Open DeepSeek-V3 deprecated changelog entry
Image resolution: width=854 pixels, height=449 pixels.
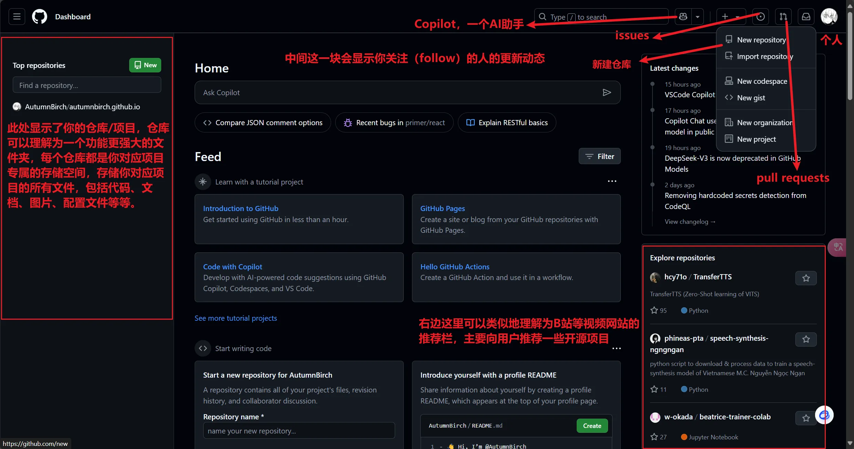pos(733,163)
